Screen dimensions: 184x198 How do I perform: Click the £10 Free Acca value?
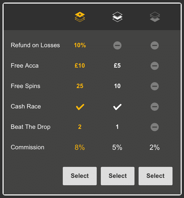coord(80,66)
